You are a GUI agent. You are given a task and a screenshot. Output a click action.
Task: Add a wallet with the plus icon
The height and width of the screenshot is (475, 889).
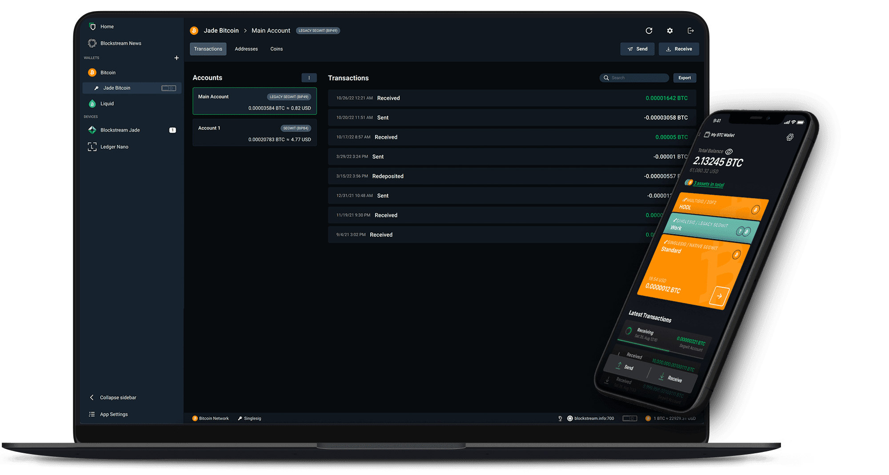pyautogui.click(x=176, y=58)
